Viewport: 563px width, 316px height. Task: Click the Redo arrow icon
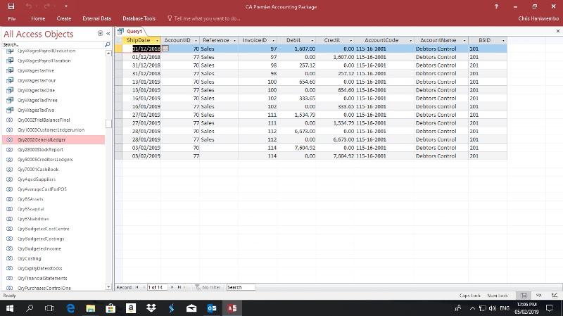tap(46, 6)
